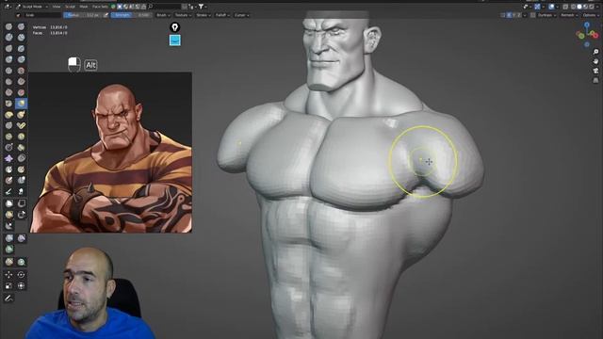Open the Dyntopo dropdown
The width and height of the screenshot is (603, 339).
(546, 15)
